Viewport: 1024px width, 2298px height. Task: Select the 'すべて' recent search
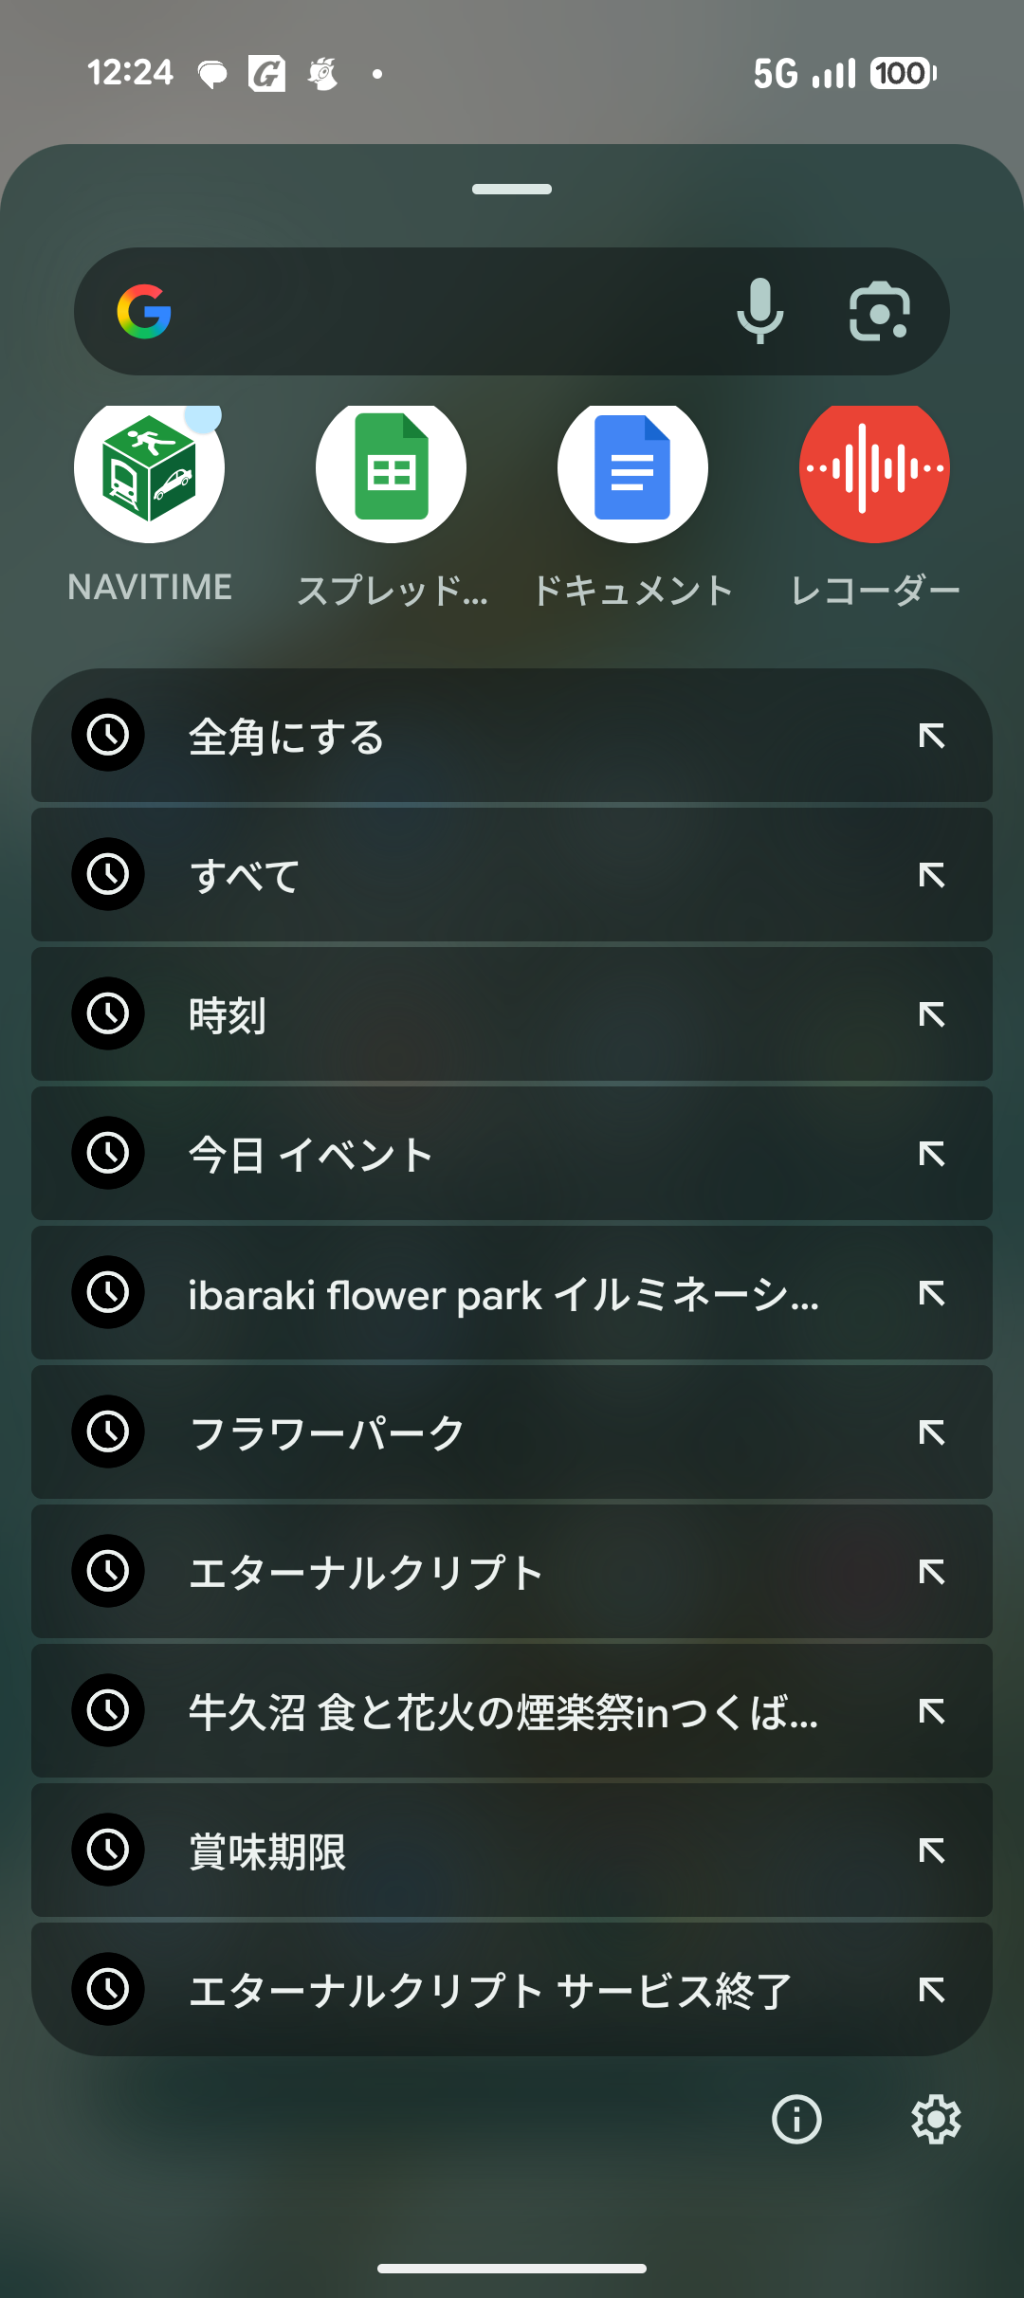(x=474, y=875)
